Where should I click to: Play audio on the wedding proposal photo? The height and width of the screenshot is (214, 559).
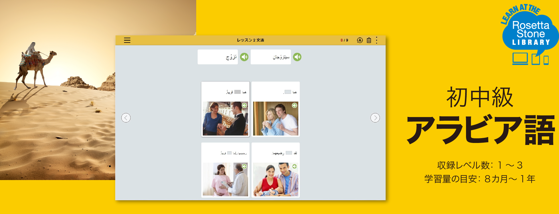(x=244, y=106)
